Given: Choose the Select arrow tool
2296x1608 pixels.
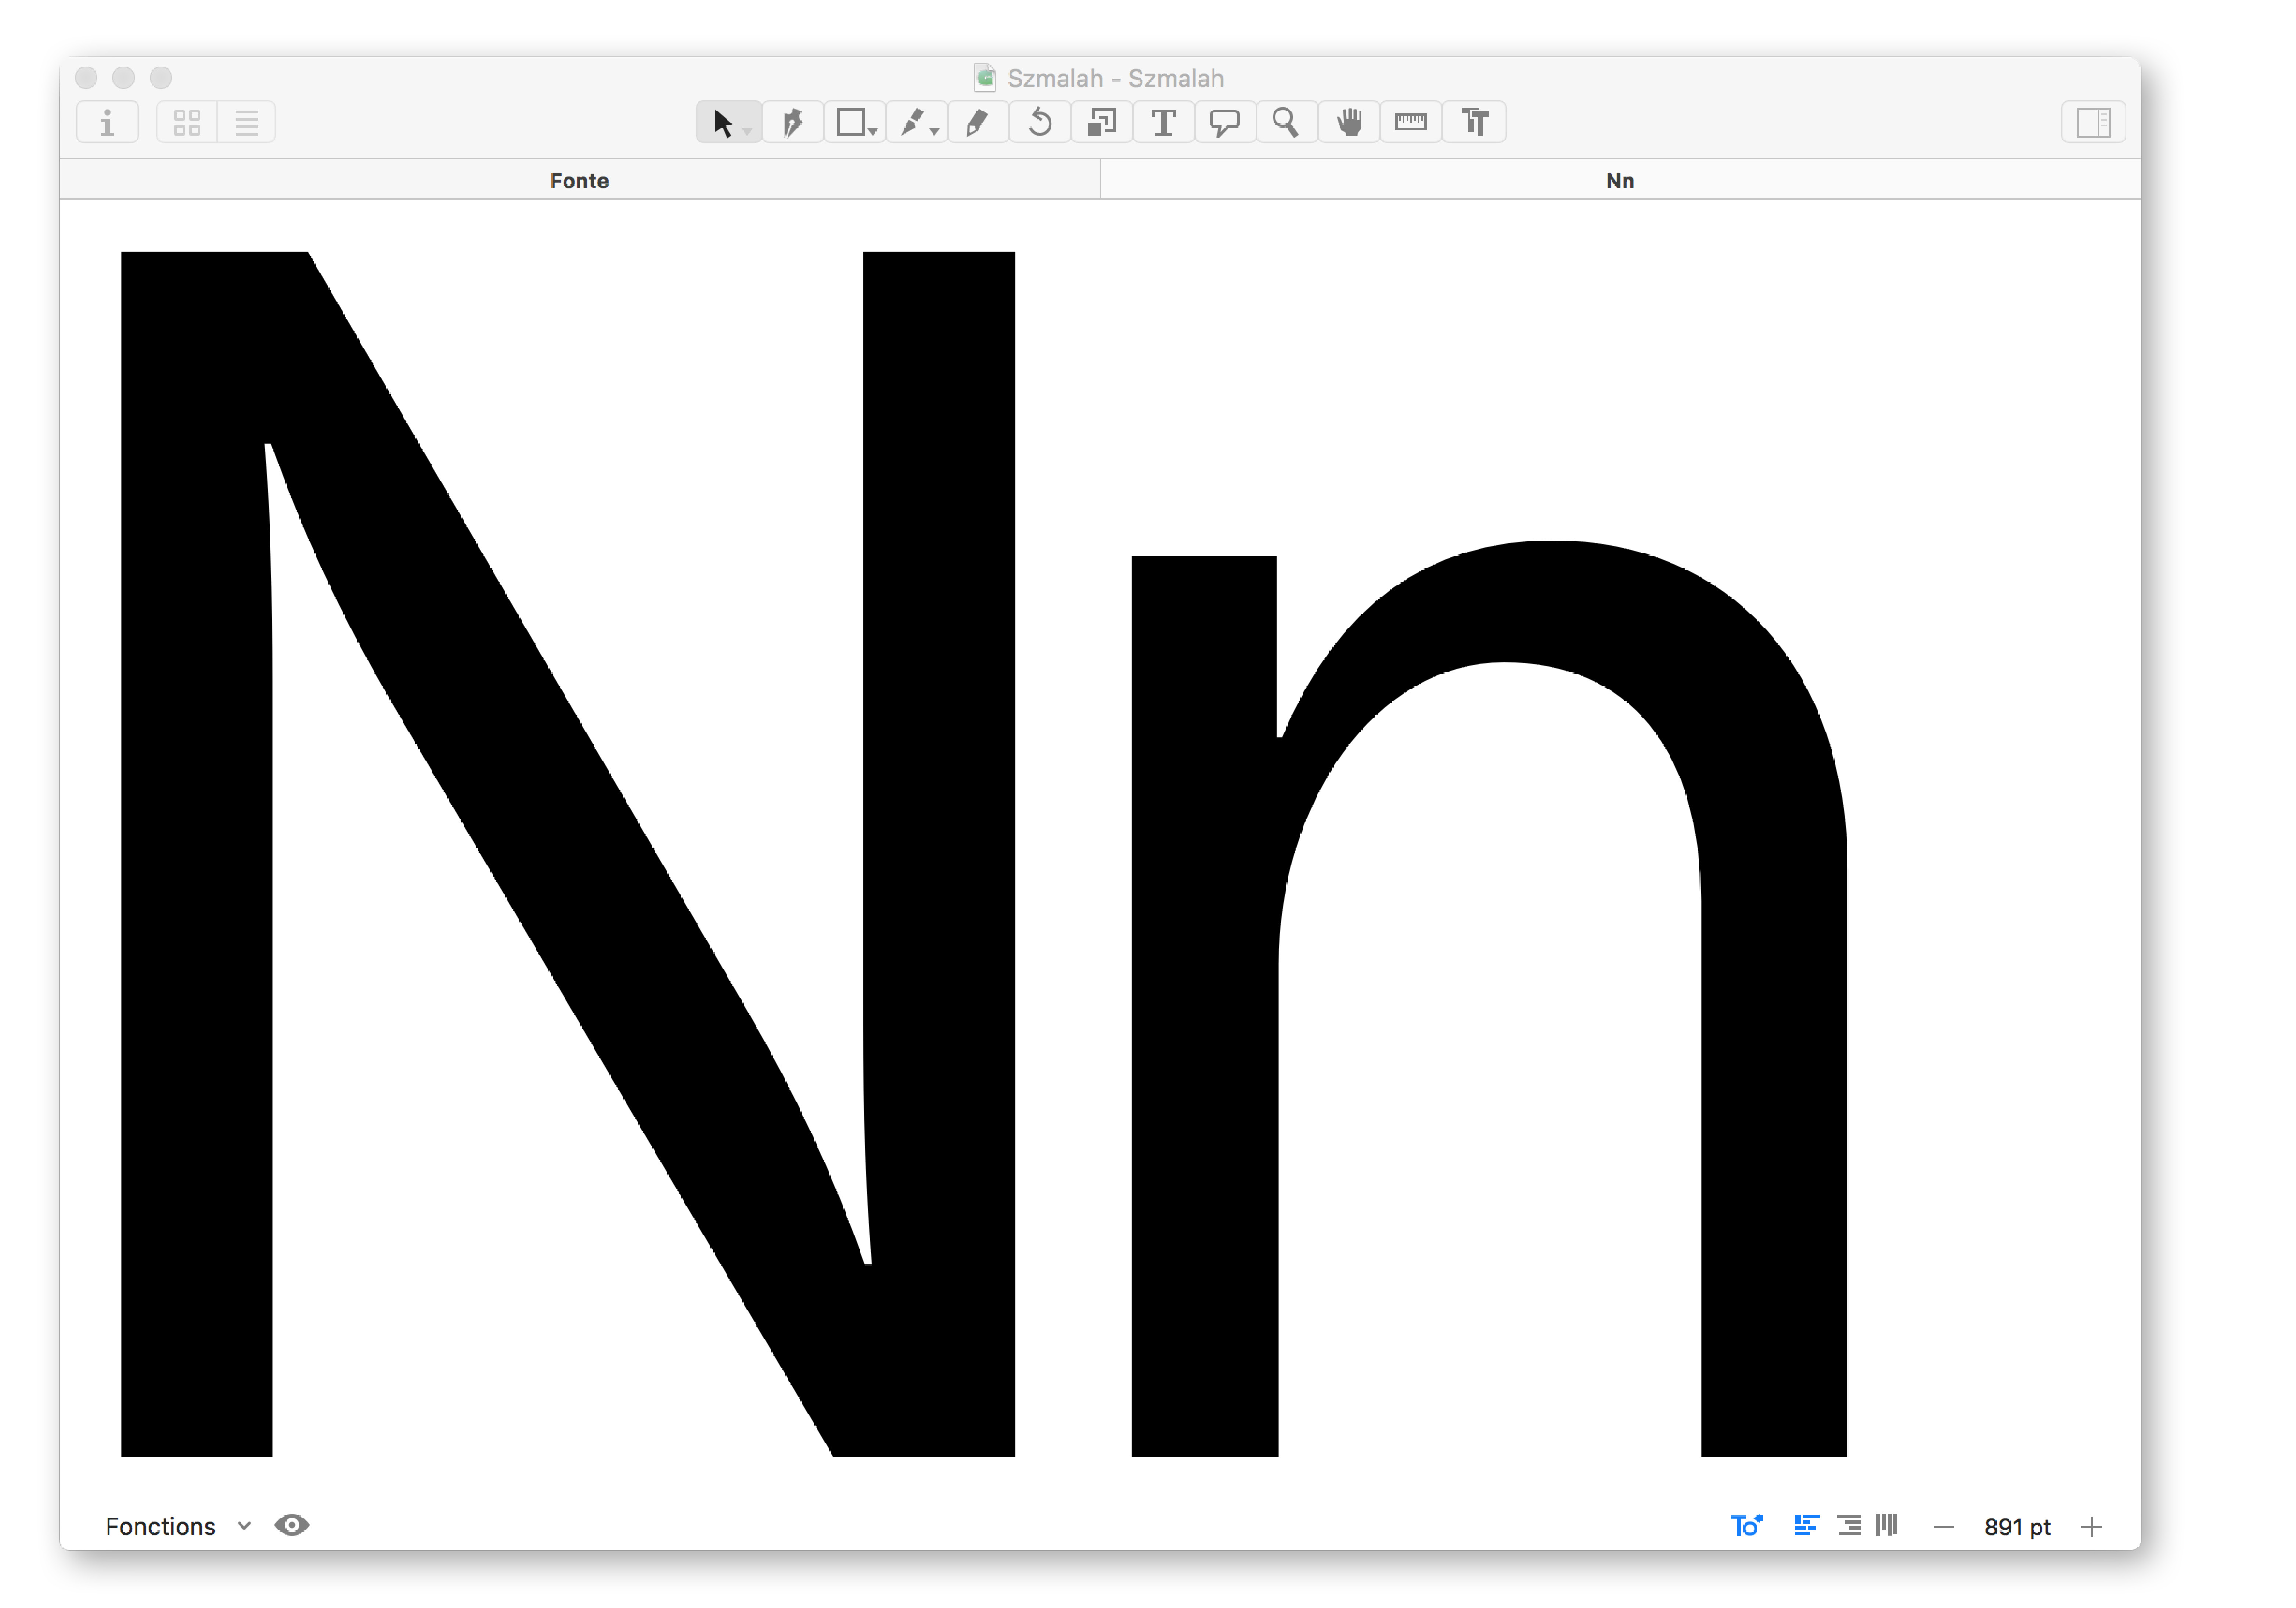Looking at the screenshot, I should 728,122.
